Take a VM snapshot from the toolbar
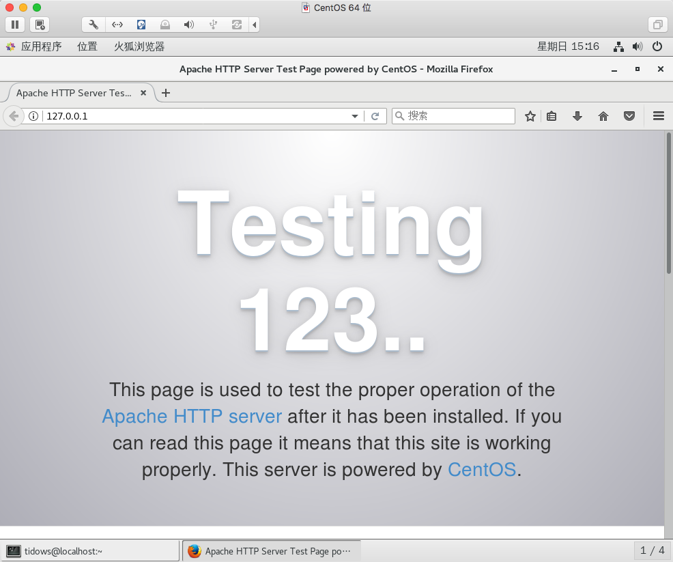673x562 pixels. (40, 25)
